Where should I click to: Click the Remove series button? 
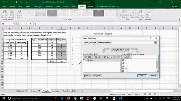pyautogui.click(x=108, y=57)
